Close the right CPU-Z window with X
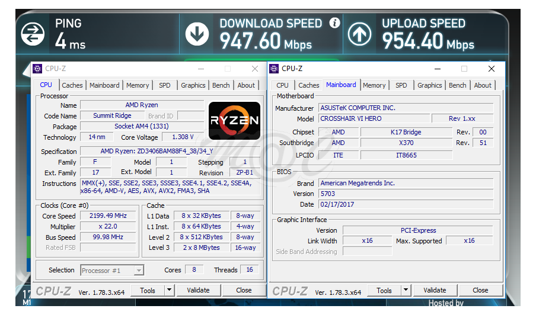 coord(492,69)
